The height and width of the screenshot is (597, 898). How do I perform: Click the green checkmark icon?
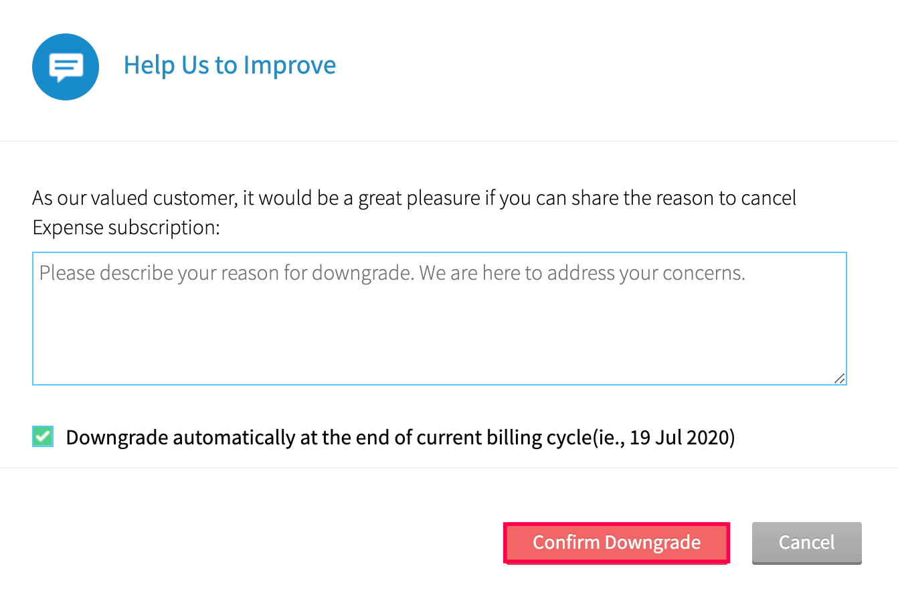[43, 437]
